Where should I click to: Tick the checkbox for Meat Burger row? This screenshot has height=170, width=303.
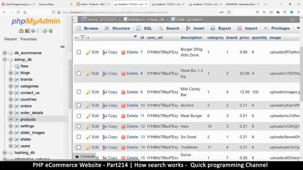[x=79, y=116]
